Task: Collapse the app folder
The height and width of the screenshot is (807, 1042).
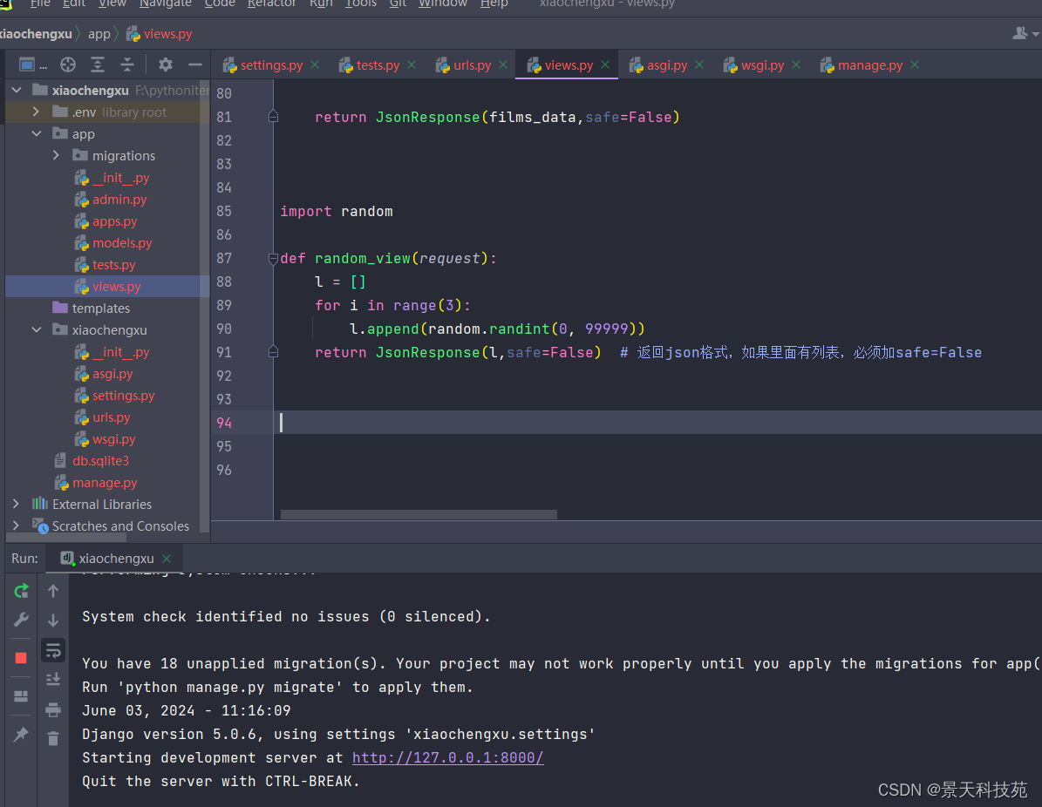Action: click(x=37, y=133)
